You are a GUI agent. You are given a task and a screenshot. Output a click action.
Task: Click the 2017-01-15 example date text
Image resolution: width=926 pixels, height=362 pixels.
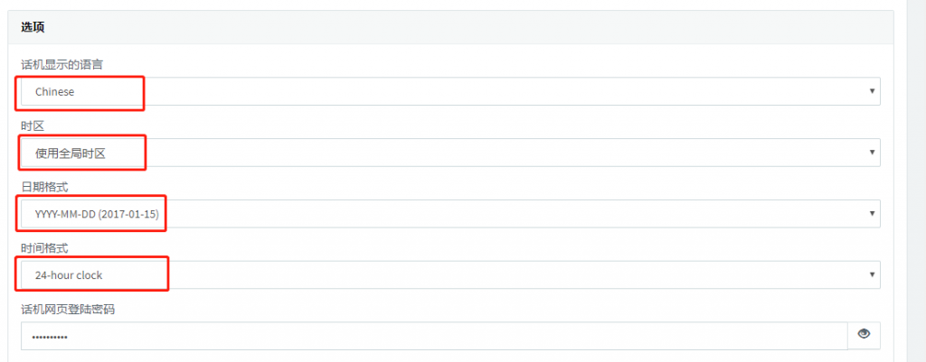tap(129, 214)
